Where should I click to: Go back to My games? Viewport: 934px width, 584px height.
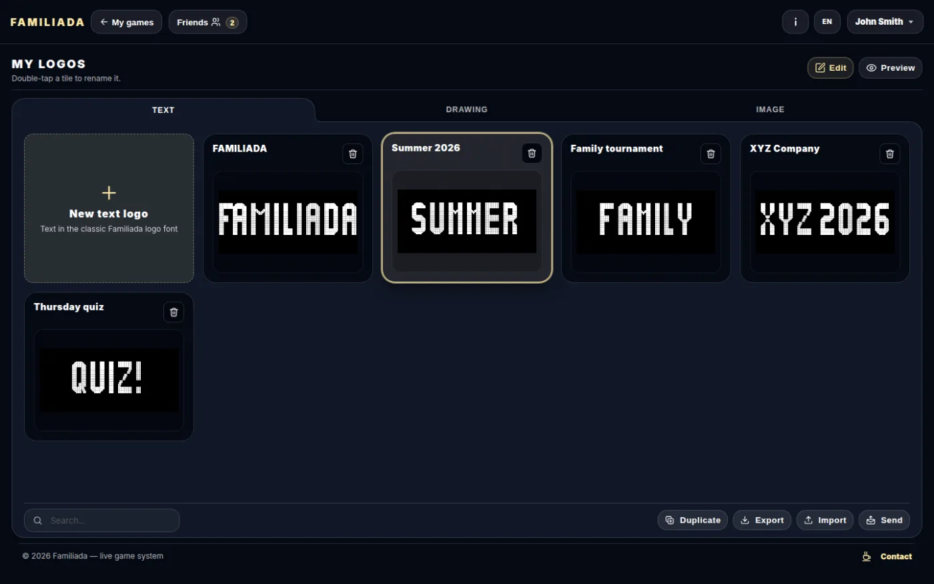[126, 22]
